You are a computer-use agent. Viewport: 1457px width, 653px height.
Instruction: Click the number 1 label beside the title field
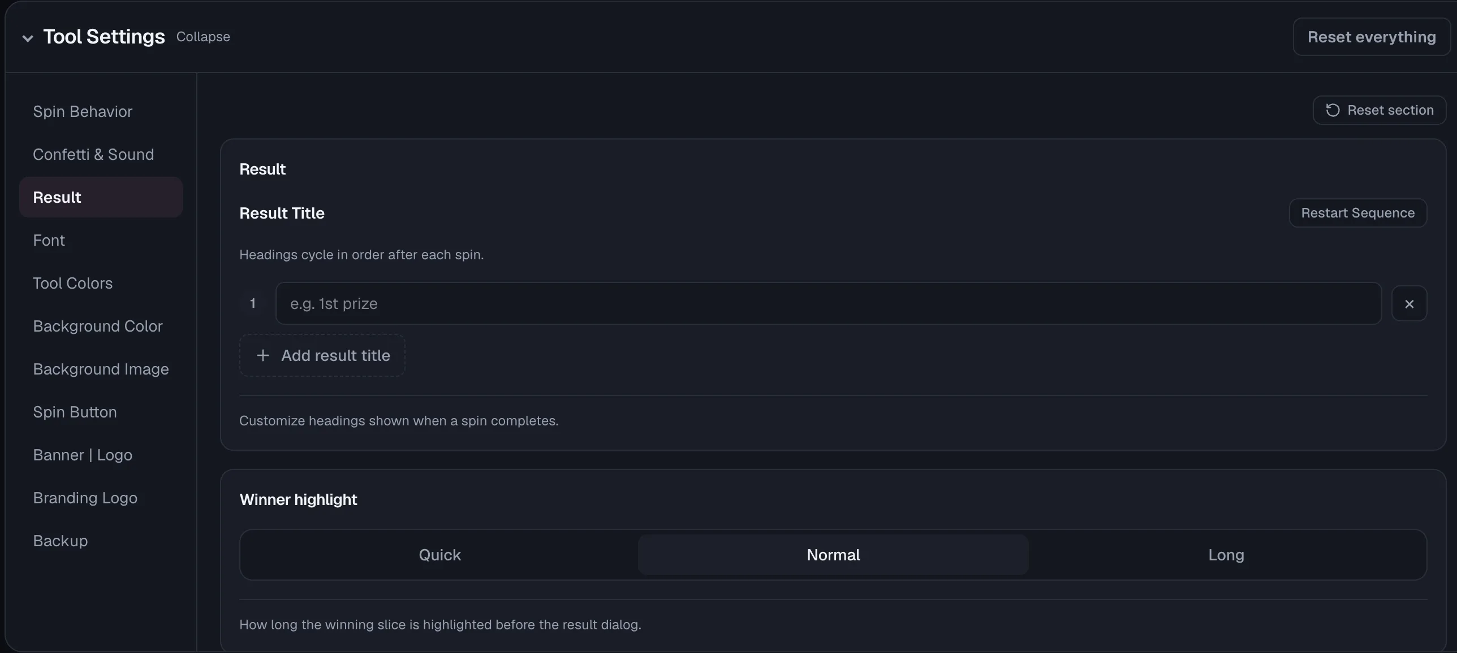(x=253, y=303)
